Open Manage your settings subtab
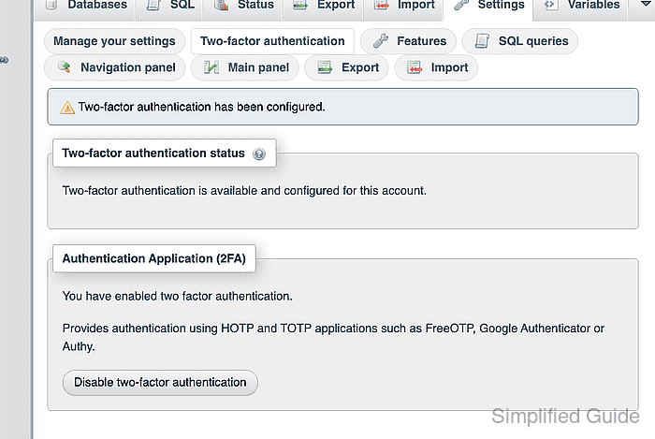 click(114, 41)
